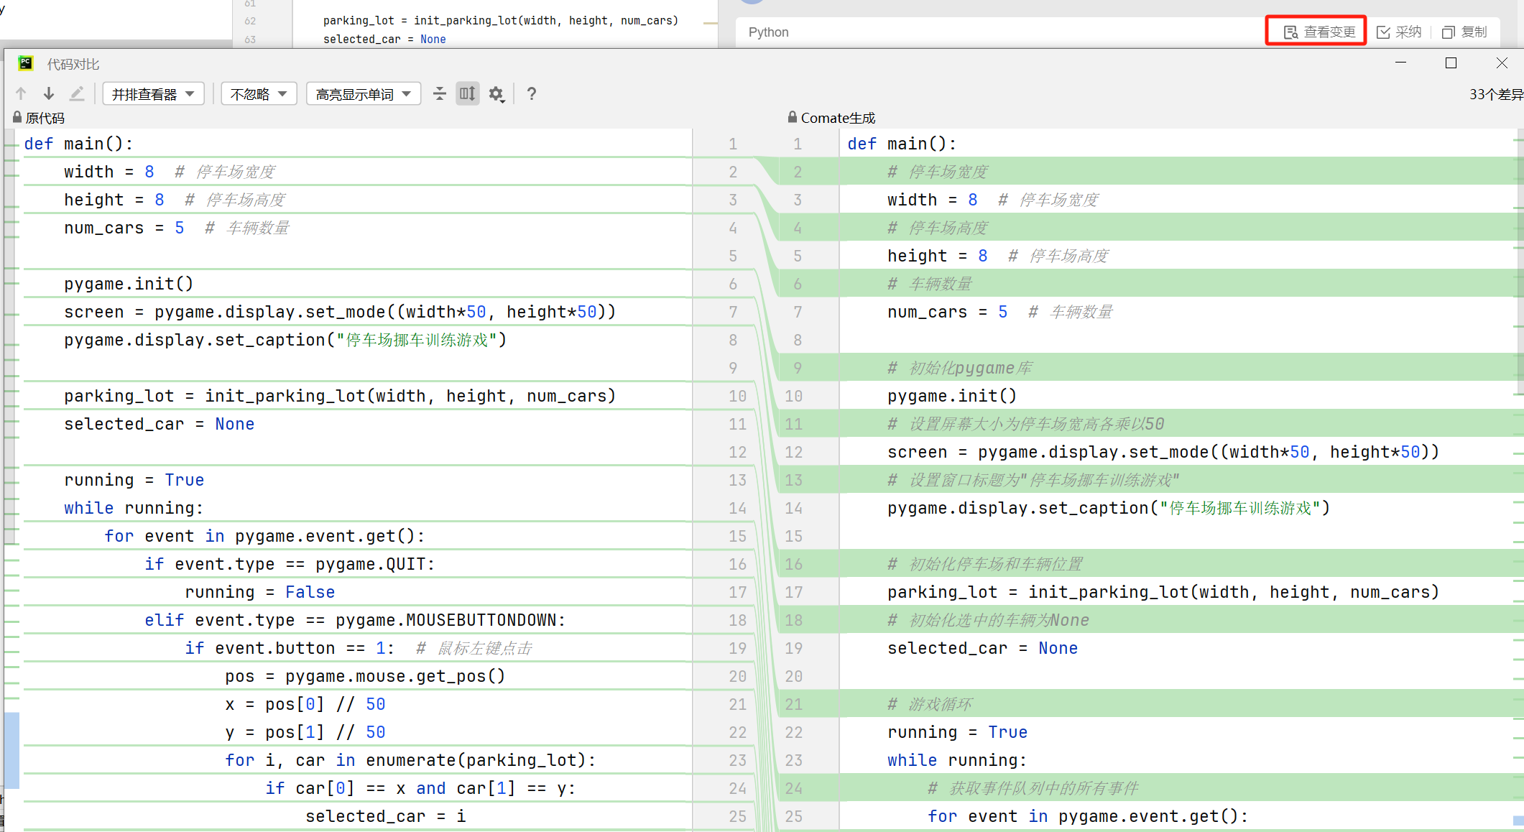Click 'for i, car in enumerate(parking_lot):' line

pos(410,760)
